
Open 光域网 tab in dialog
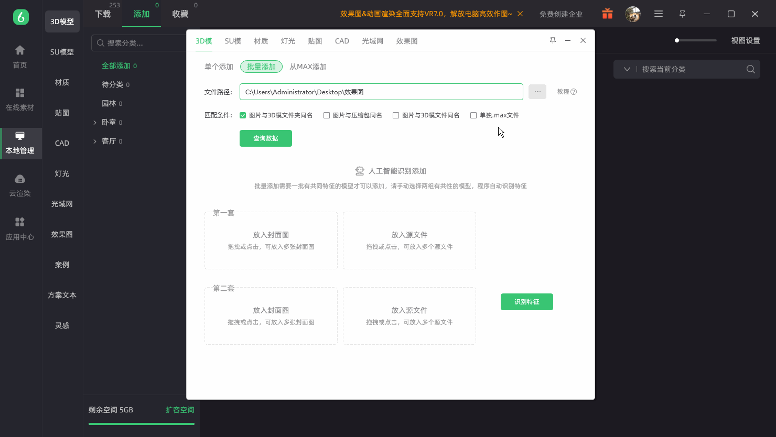[372, 41]
